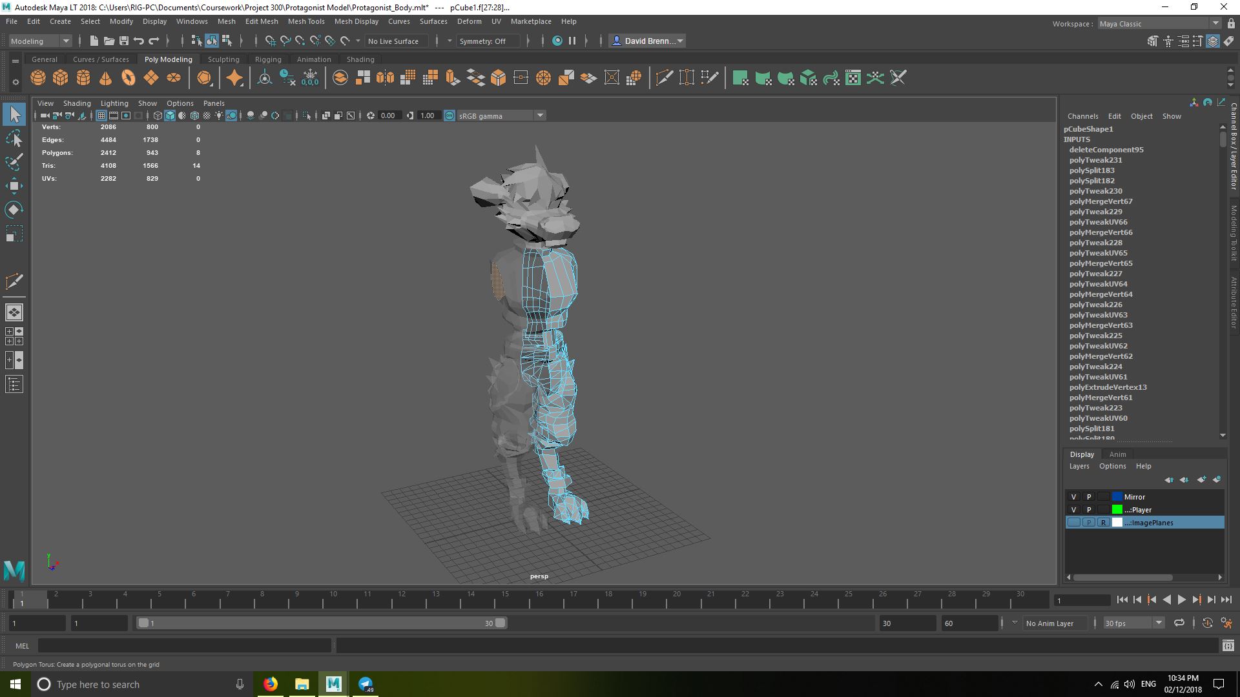The image size is (1240, 697).
Task: Activate the Paint Selection tool
Action: (x=14, y=162)
